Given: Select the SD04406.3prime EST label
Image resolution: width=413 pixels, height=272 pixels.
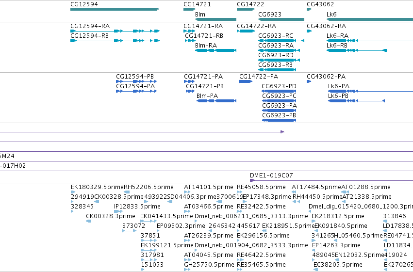Looking at the screenshot, I should (192, 197).
